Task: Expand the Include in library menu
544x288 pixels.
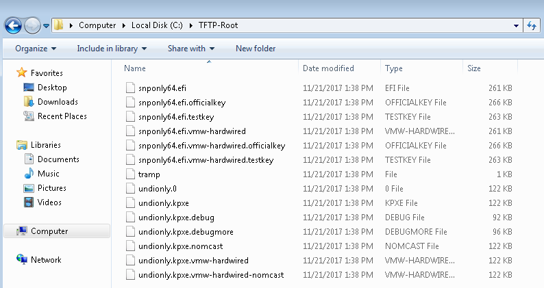Action: tap(112, 49)
